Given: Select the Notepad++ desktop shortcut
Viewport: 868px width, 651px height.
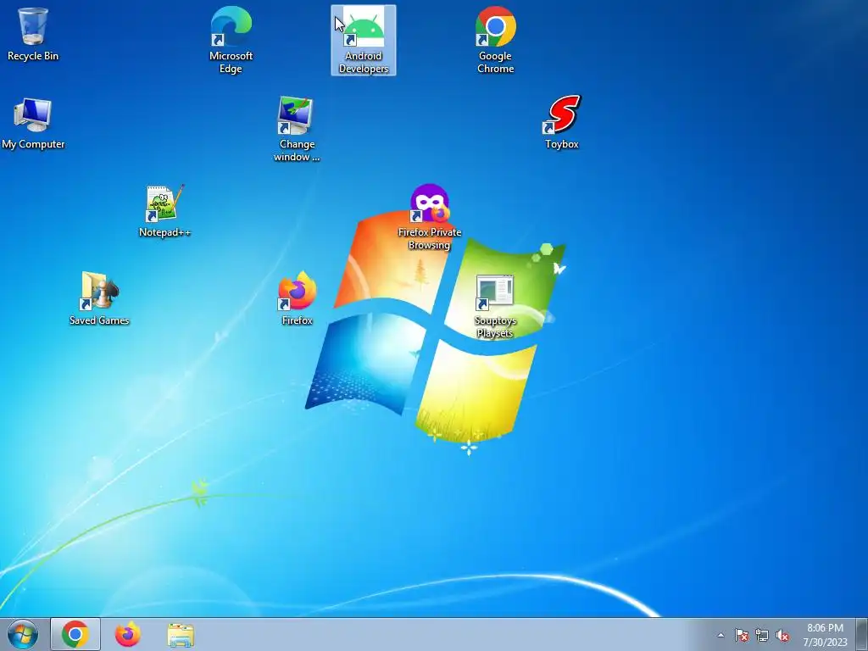Looking at the screenshot, I should (164, 211).
